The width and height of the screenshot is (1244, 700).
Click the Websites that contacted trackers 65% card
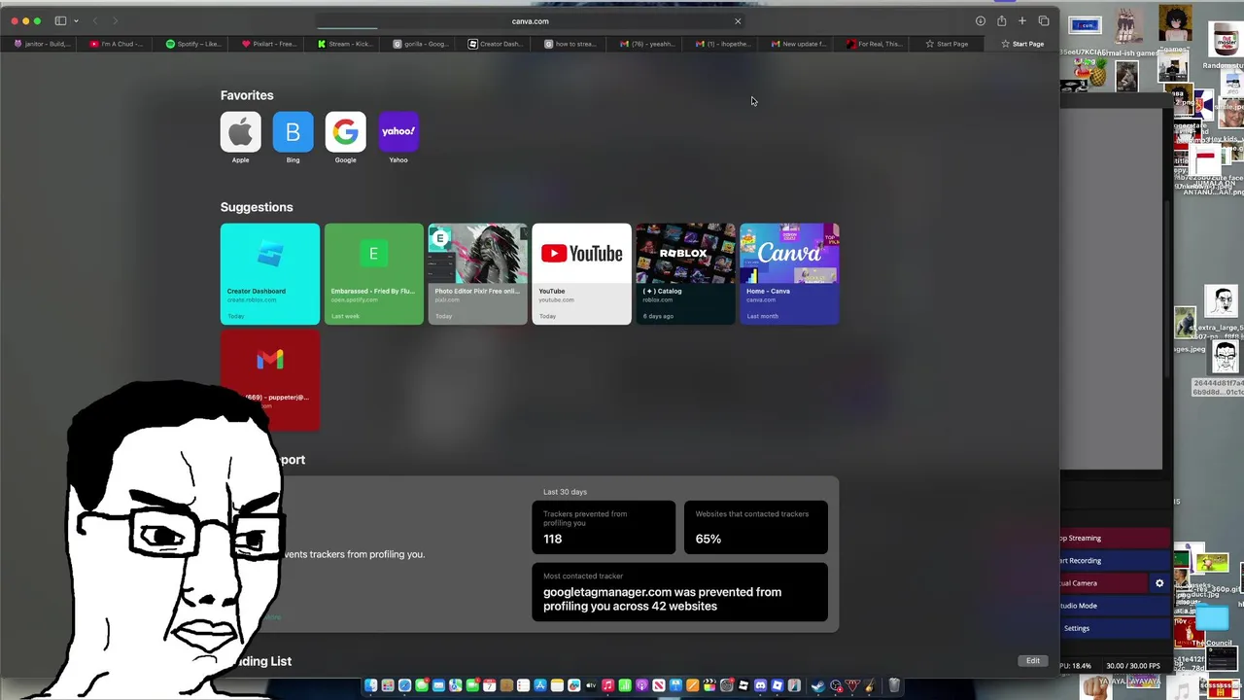pyautogui.click(x=756, y=527)
